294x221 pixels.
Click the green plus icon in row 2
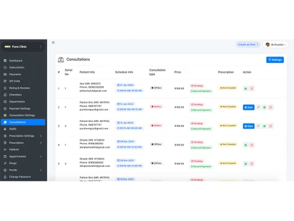[265, 107]
